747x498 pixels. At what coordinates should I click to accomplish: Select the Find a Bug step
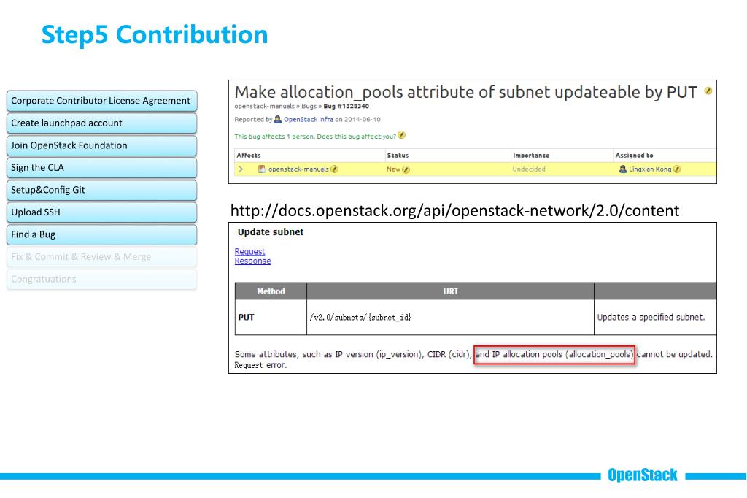pyautogui.click(x=101, y=234)
